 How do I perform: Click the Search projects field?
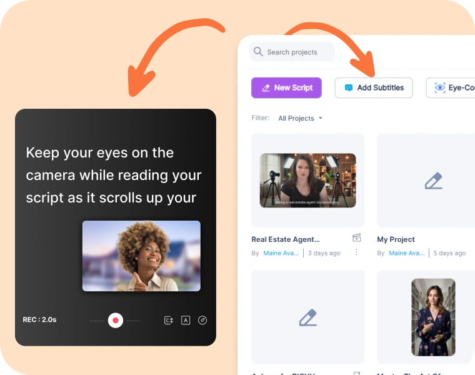(292, 52)
